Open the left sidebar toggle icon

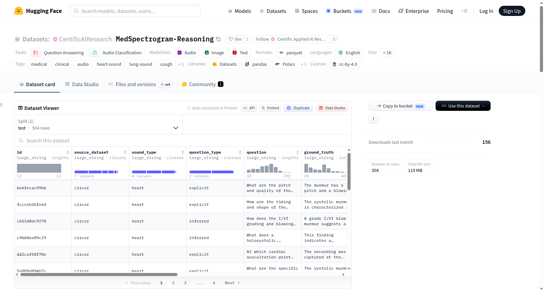pos(2,105)
